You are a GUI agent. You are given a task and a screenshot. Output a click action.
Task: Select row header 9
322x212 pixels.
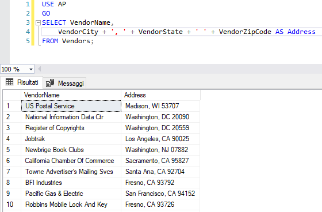(x=12, y=193)
